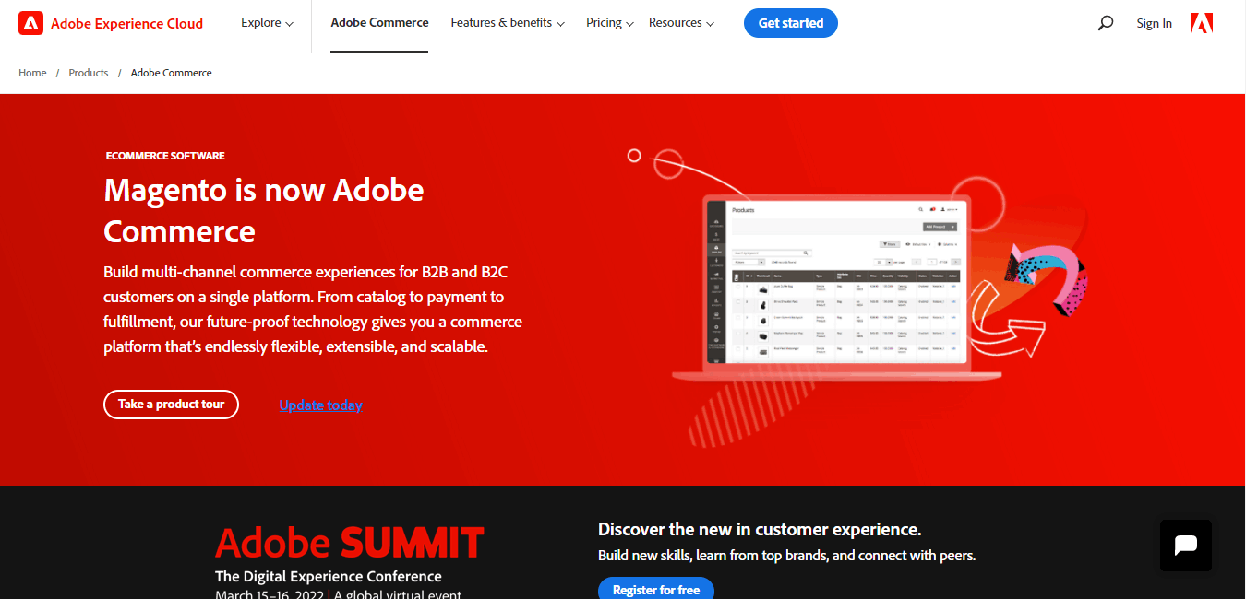Follow the Update today link
This screenshot has width=1246, height=599.
320,405
